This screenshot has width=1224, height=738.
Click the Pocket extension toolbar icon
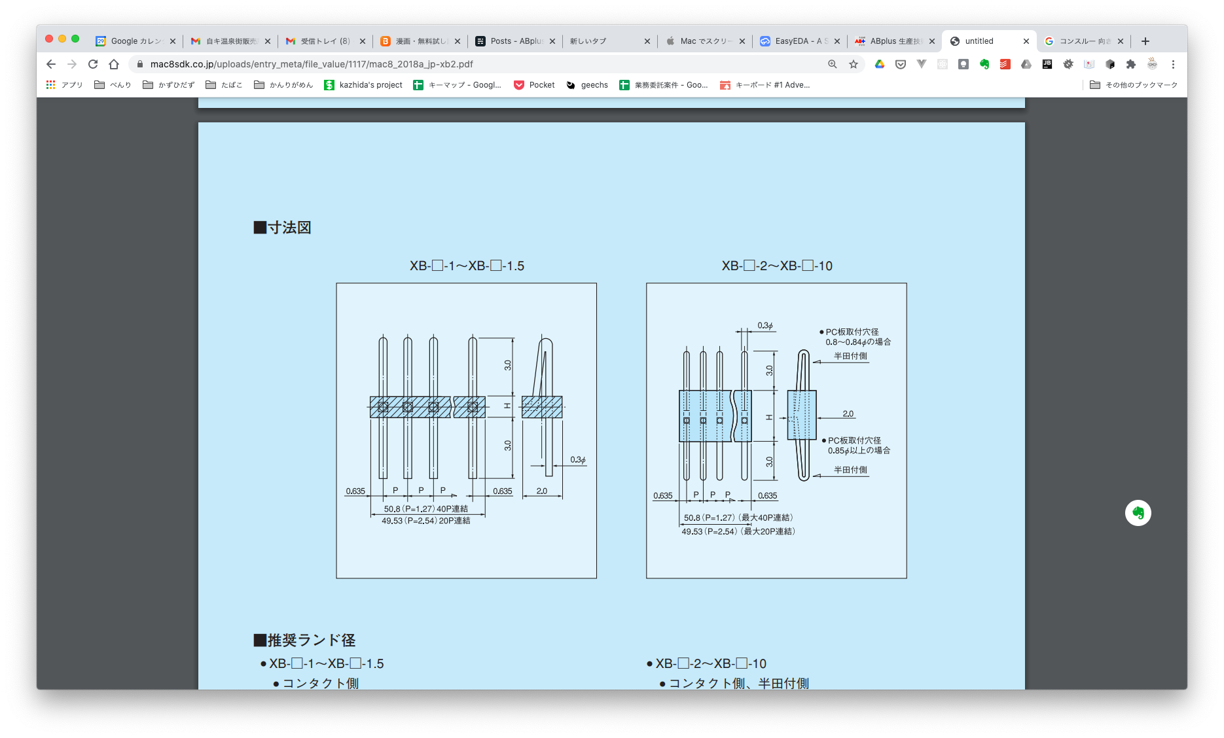[x=900, y=64]
